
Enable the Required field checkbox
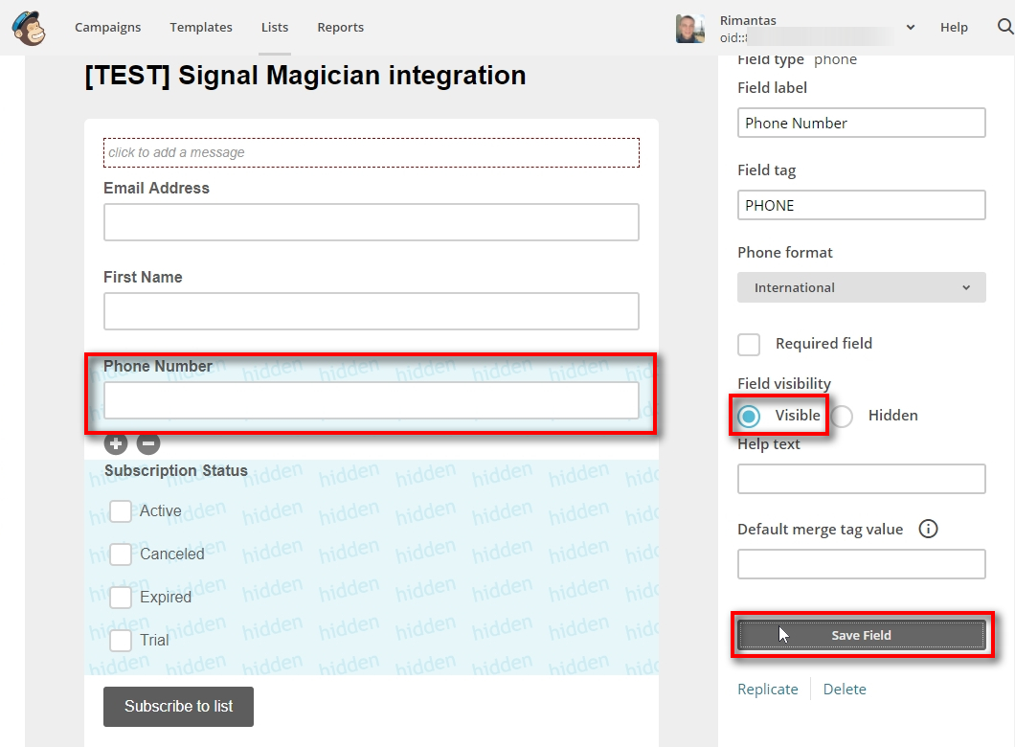pyautogui.click(x=749, y=344)
